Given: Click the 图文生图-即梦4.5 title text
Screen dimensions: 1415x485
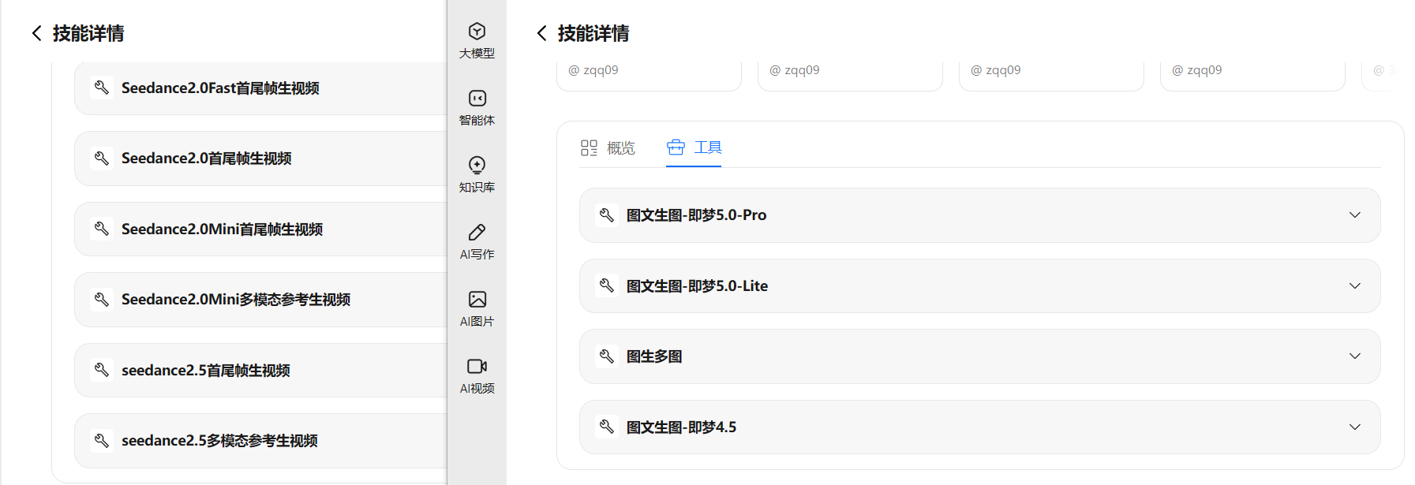Looking at the screenshot, I should tap(681, 427).
